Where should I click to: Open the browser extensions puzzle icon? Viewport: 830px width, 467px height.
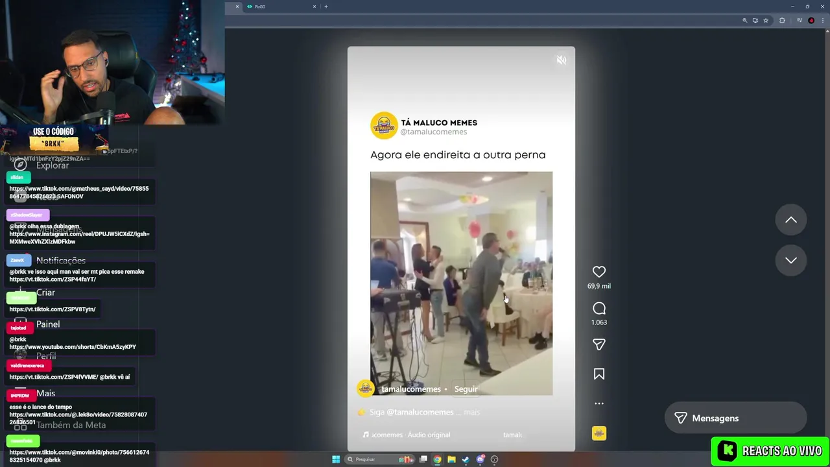(x=782, y=21)
